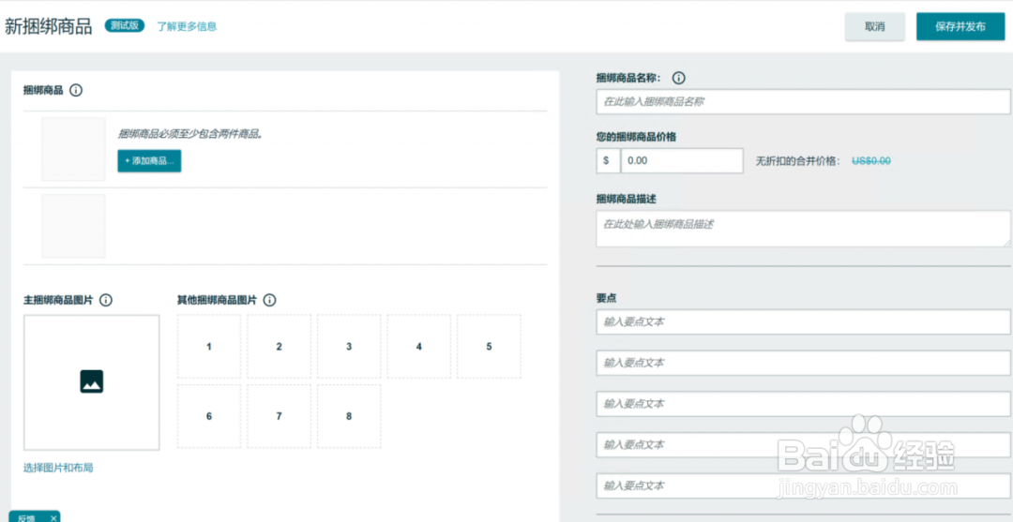Screen dimensions: 1013x522
Task: Select additional image slot 5
Action: coord(489,347)
